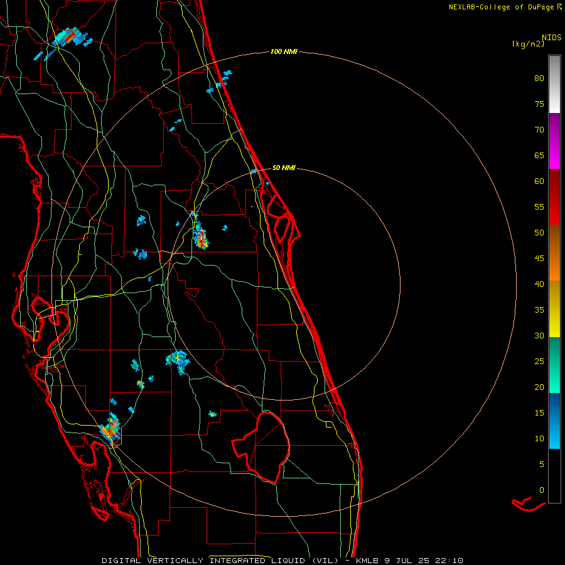Viewport: 565px width, 565px height.
Task: Click the [kg/m2] units label
Action: pos(528,44)
